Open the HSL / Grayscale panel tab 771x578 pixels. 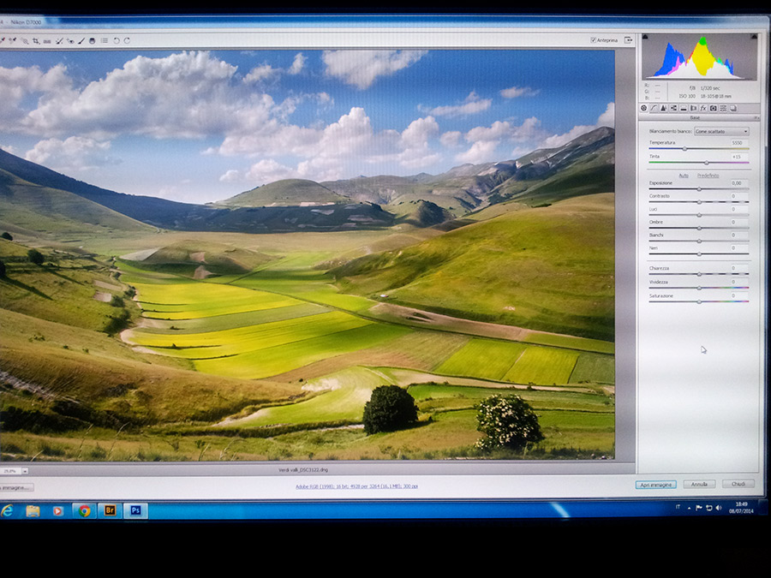coord(673,108)
